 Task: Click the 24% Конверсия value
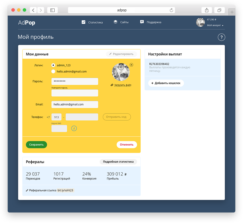click(x=87, y=174)
